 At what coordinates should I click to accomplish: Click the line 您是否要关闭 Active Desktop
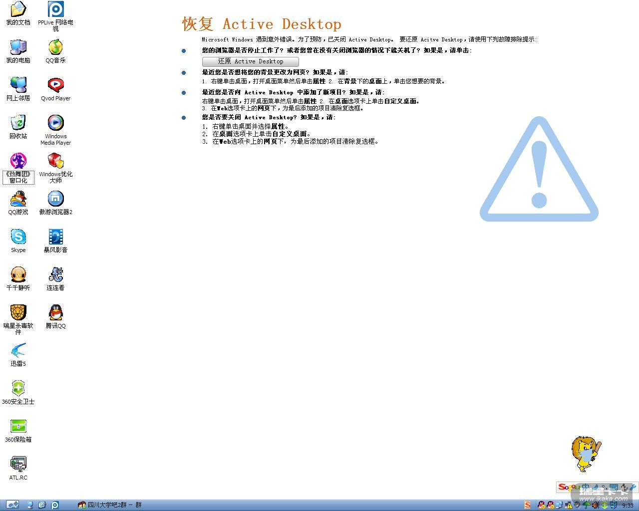point(269,117)
